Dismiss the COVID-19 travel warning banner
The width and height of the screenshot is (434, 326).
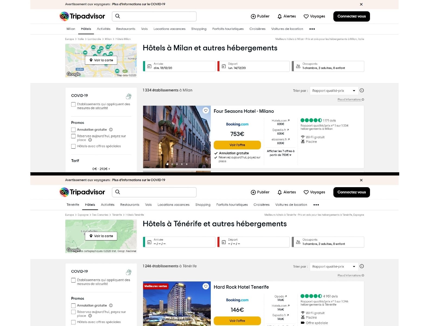click(361, 4)
